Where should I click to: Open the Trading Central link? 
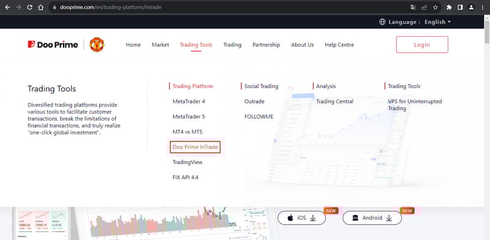click(334, 101)
